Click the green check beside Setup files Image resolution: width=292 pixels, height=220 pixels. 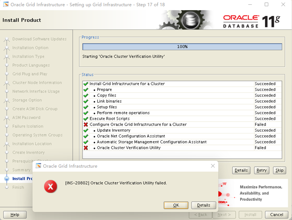point(86,107)
